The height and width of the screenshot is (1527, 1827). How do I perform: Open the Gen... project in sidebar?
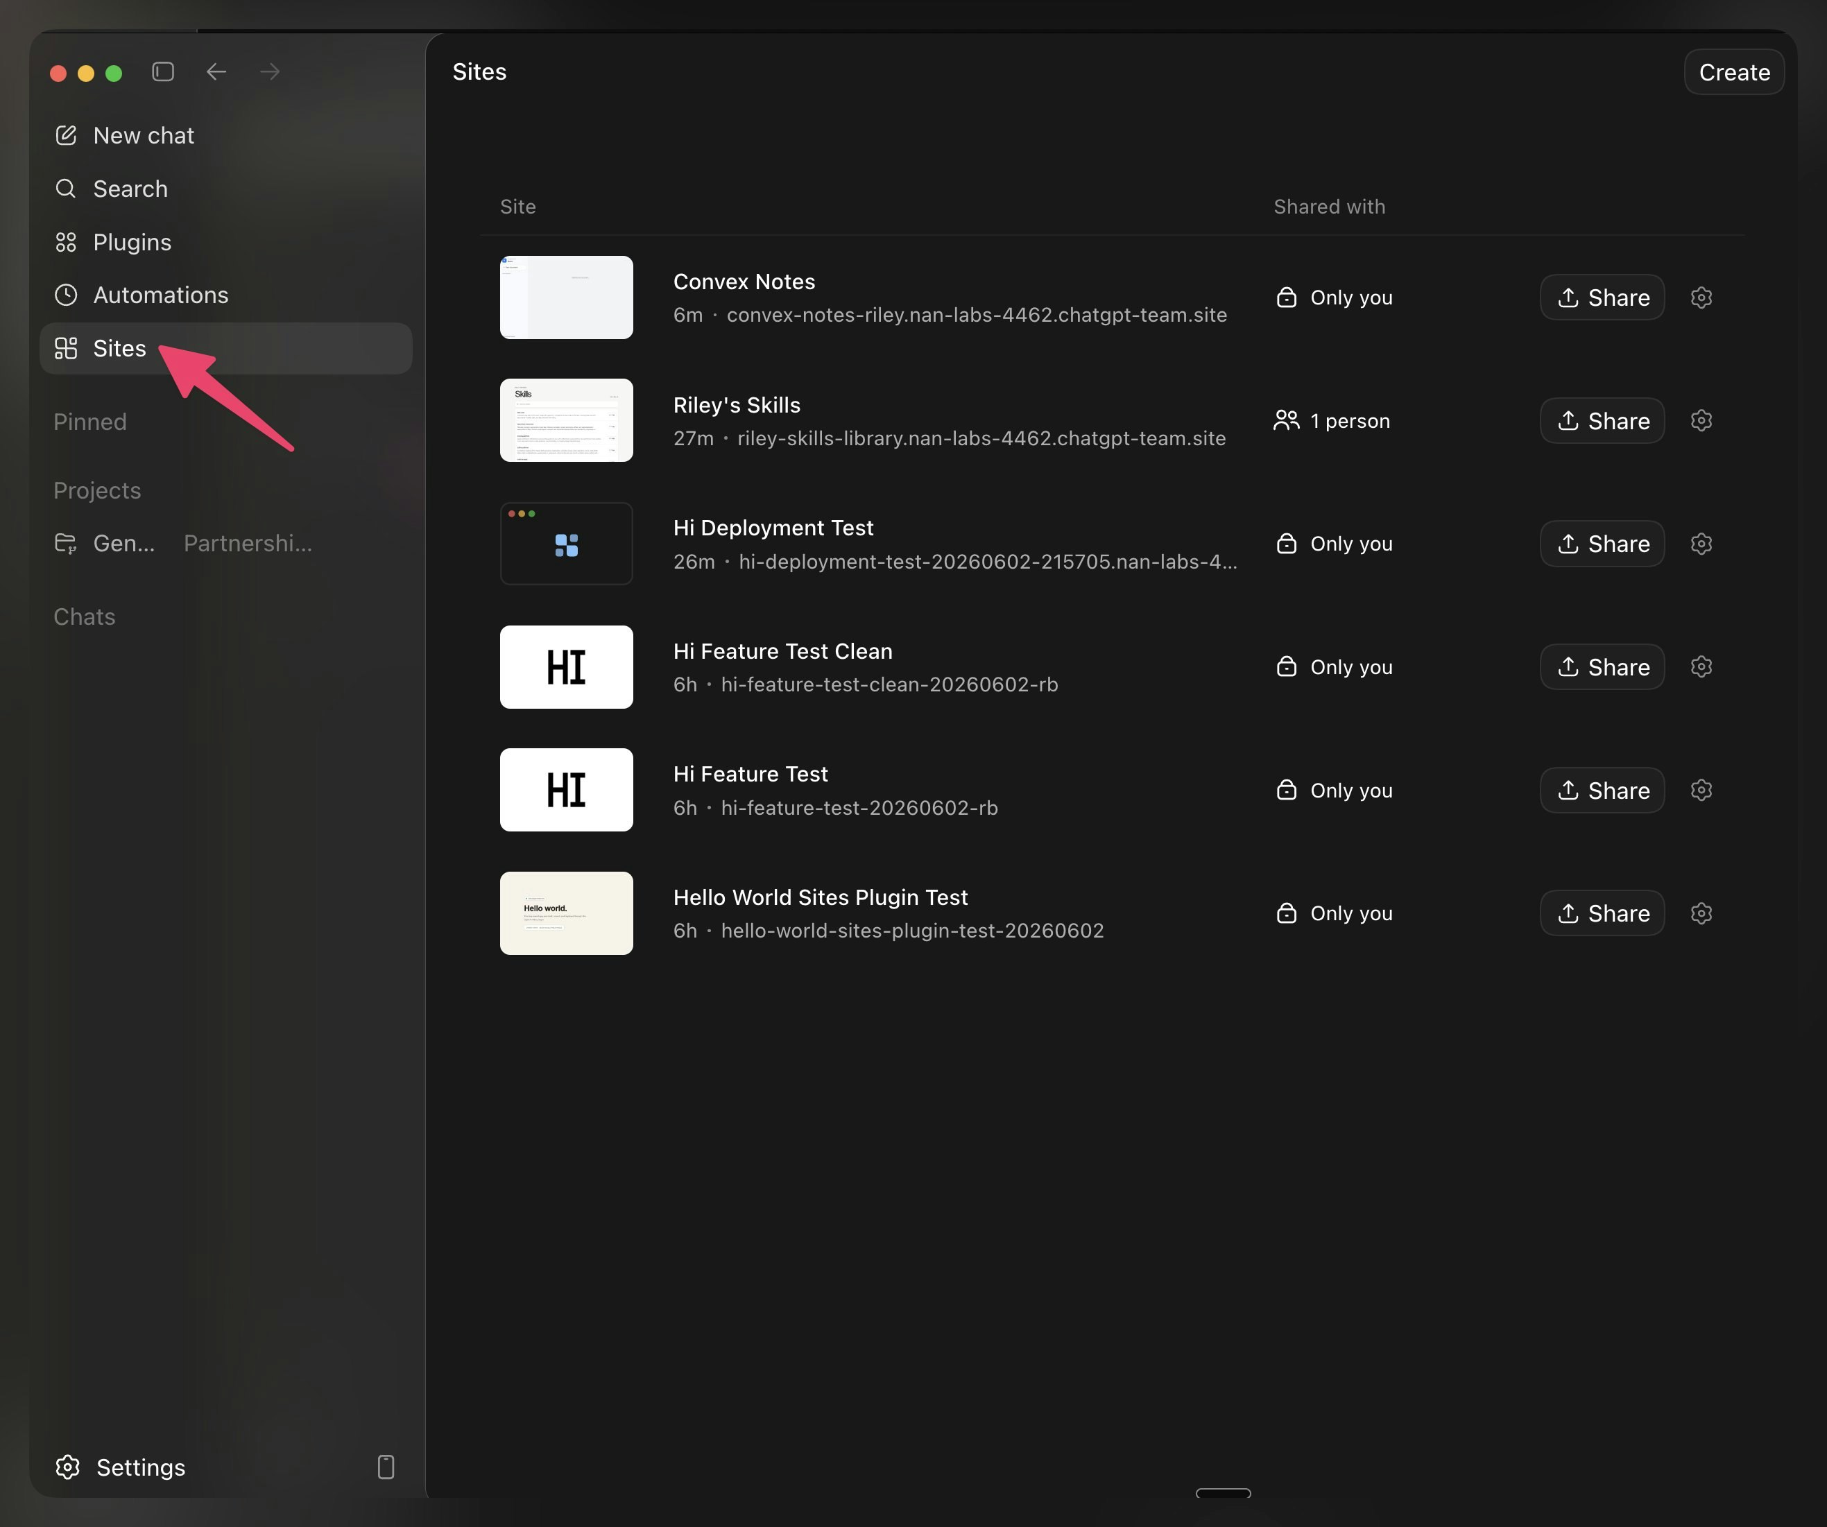pyautogui.click(x=123, y=544)
